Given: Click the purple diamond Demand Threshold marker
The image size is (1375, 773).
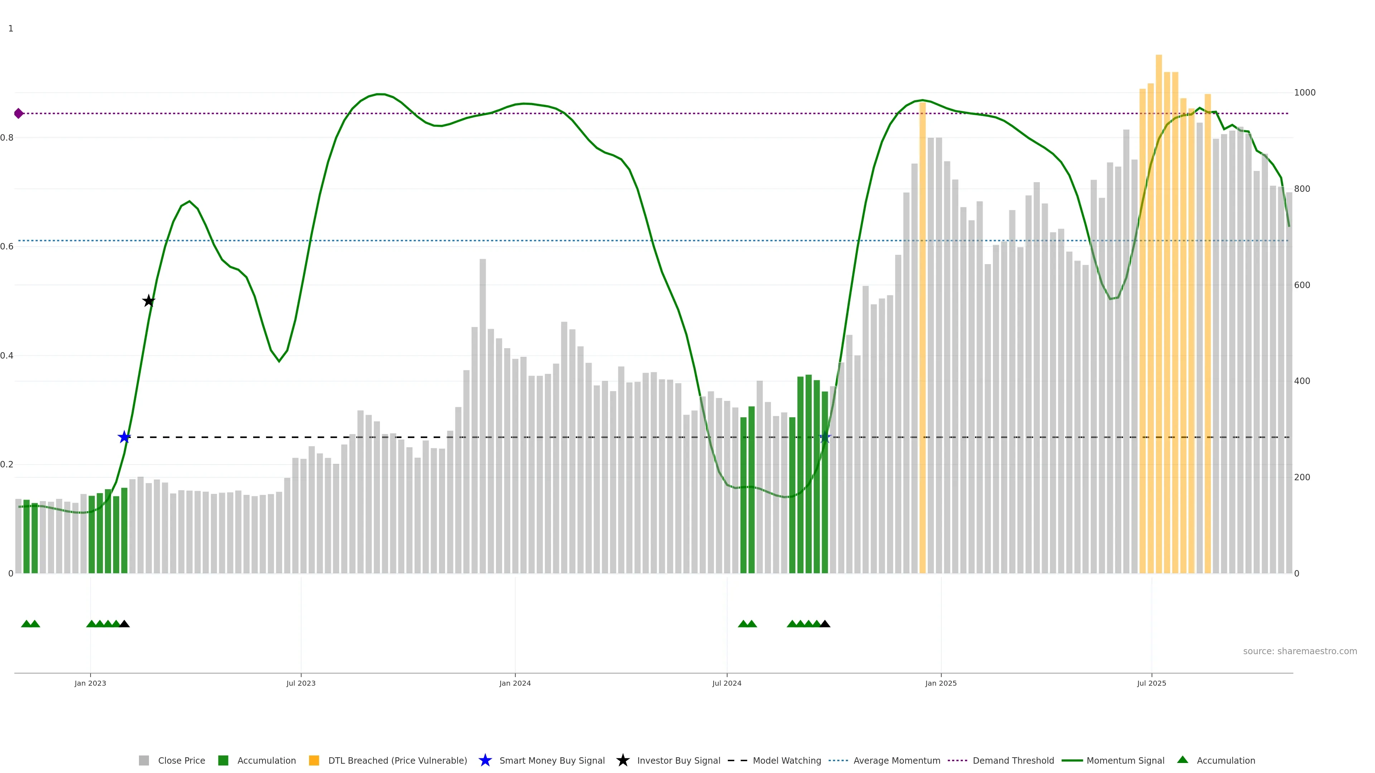Looking at the screenshot, I should pyautogui.click(x=19, y=114).
